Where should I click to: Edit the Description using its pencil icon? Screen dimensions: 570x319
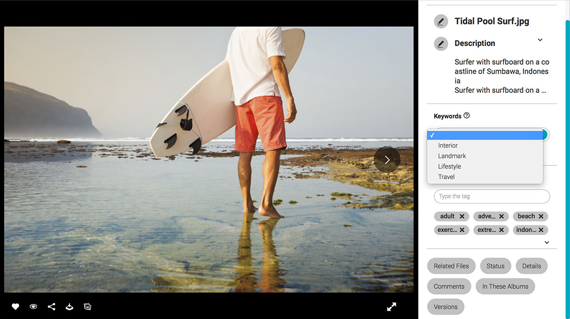tap(441, 43)
